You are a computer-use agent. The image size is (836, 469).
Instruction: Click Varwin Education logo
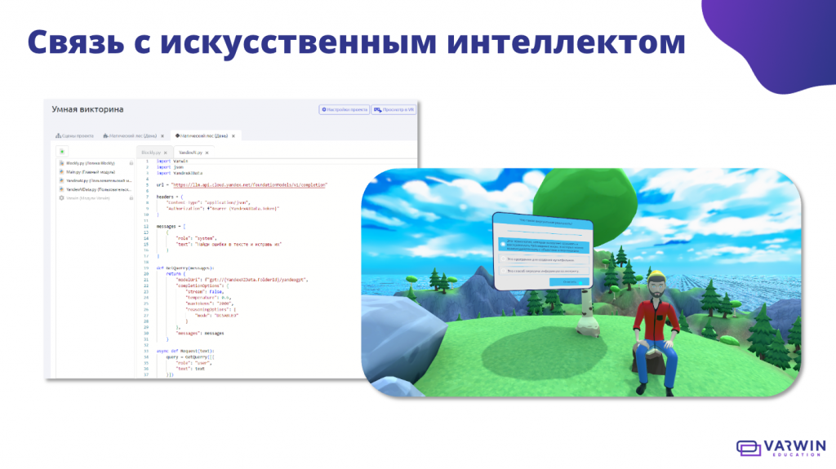coord(781,448)
